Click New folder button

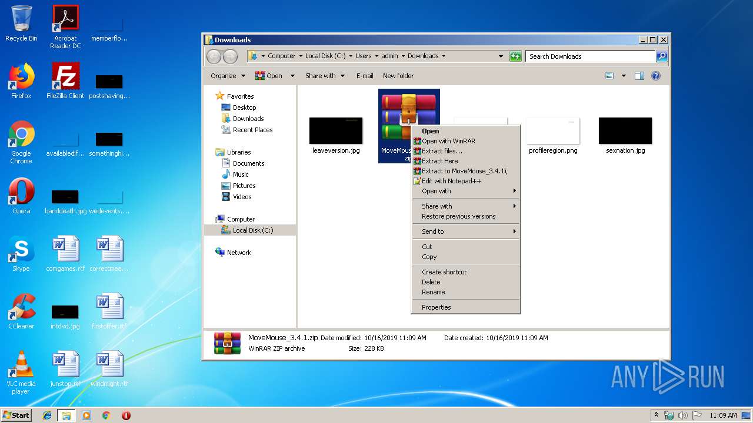[398, 76]
